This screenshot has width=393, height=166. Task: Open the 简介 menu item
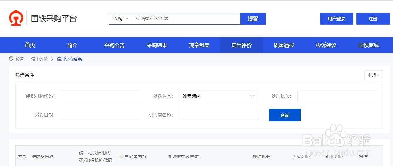coord(72,45)
